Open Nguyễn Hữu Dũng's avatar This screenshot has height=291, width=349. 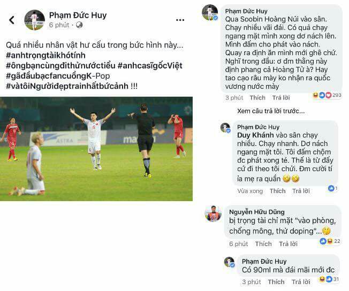213,214
